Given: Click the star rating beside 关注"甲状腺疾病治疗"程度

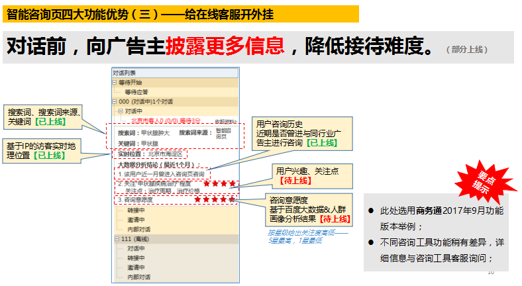Looking at the screenshot, I should [220, 183].
